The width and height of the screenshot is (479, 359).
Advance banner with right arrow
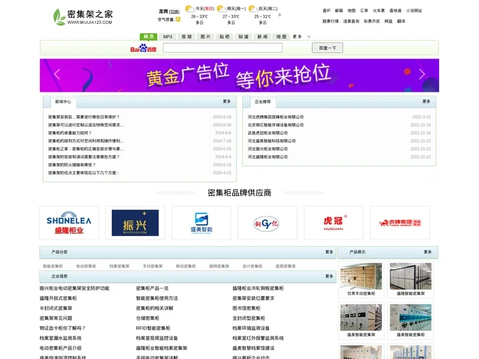click(x=422, y=74)
